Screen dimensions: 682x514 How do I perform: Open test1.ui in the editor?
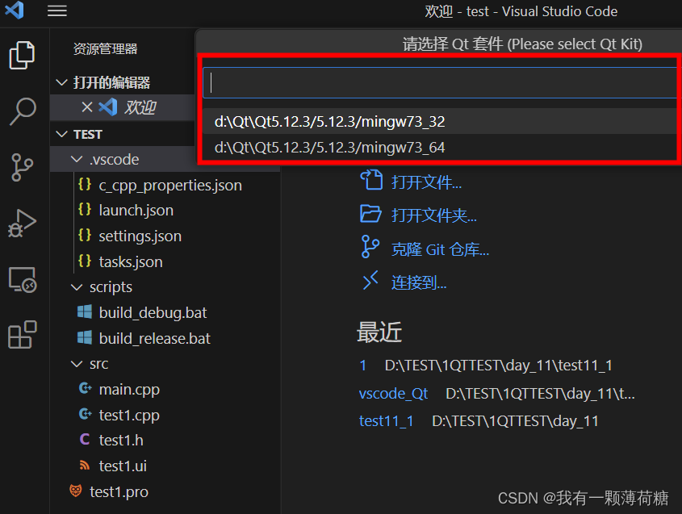click(x=123, y=466)
